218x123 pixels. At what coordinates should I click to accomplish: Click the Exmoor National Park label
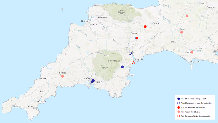pos(121,12)
